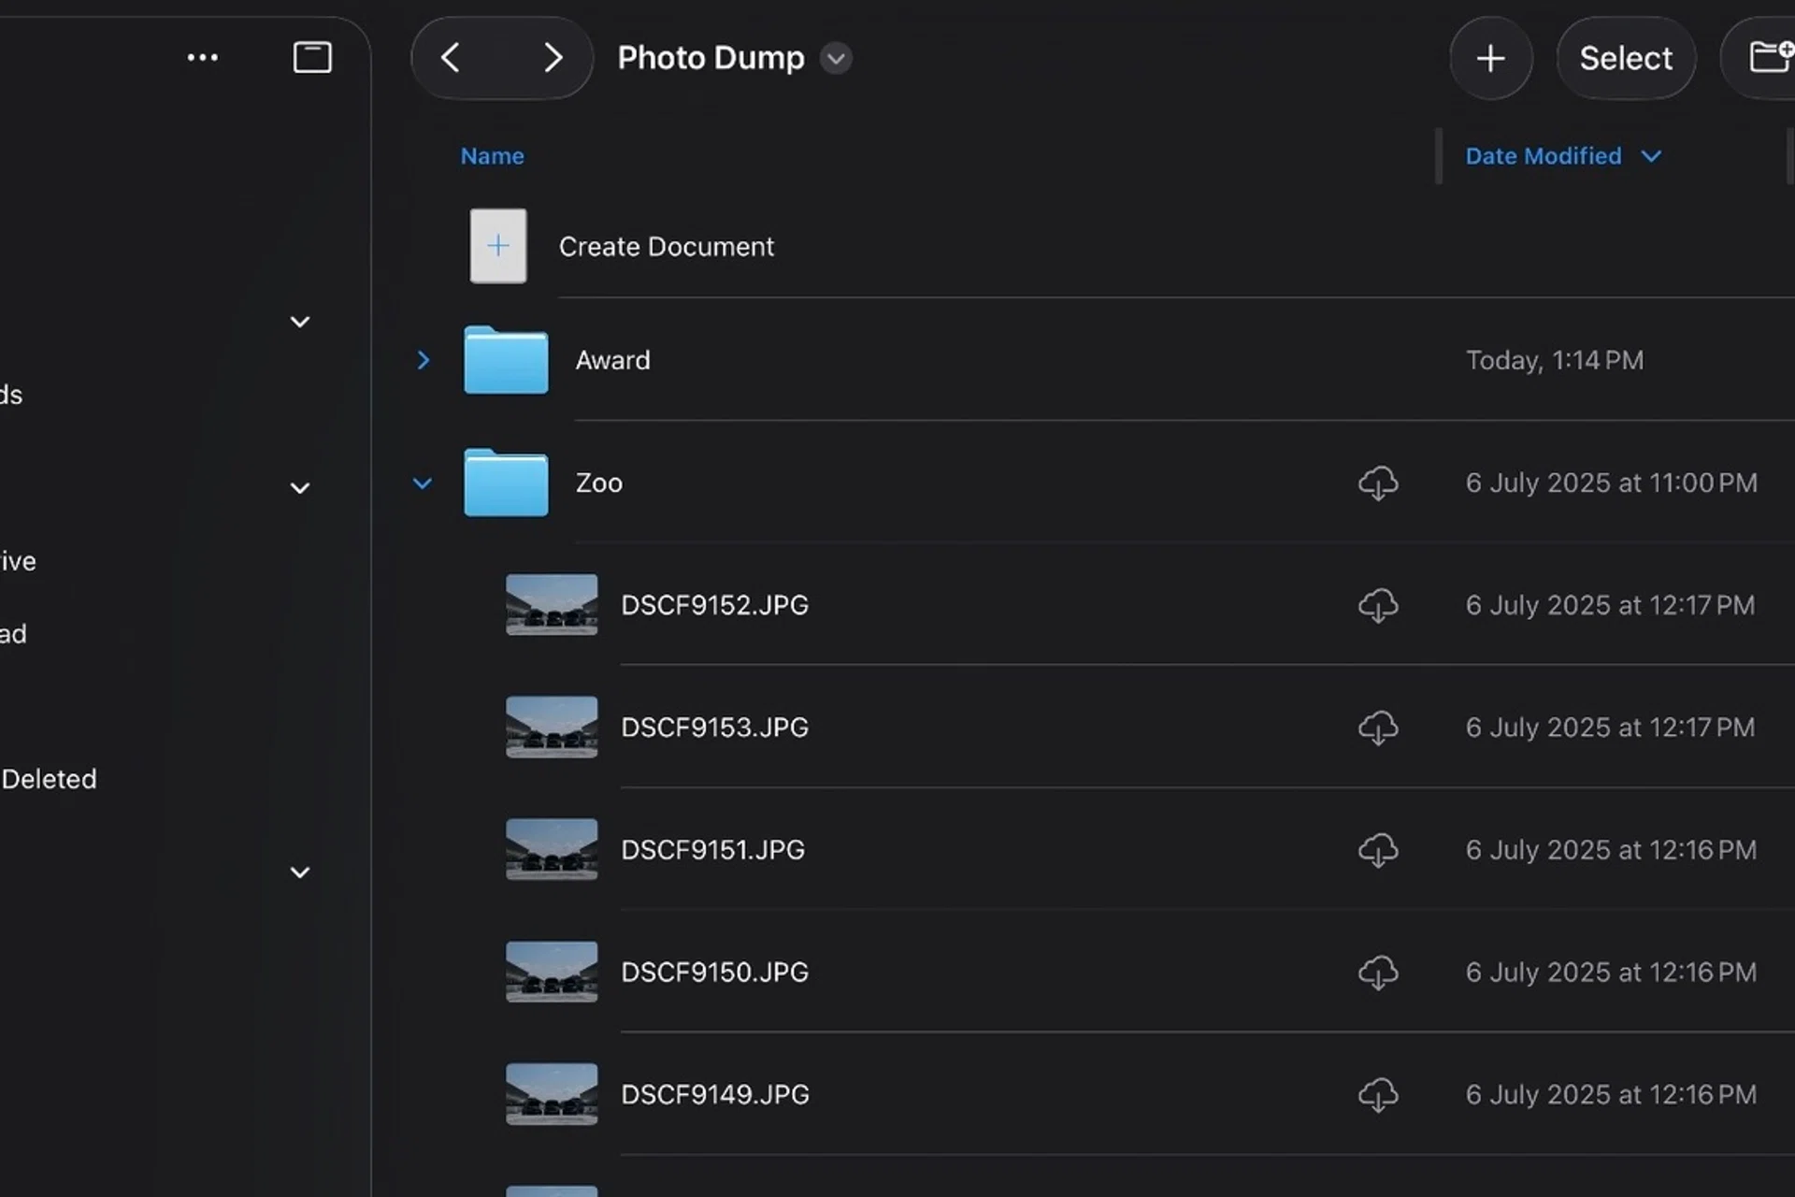Download DSCF9151.JPG using its cloud icon
The image size is (1795, 1197).
pos(1378,851)
